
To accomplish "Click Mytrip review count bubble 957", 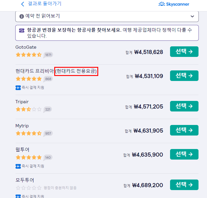I will [x=48, y=133].
